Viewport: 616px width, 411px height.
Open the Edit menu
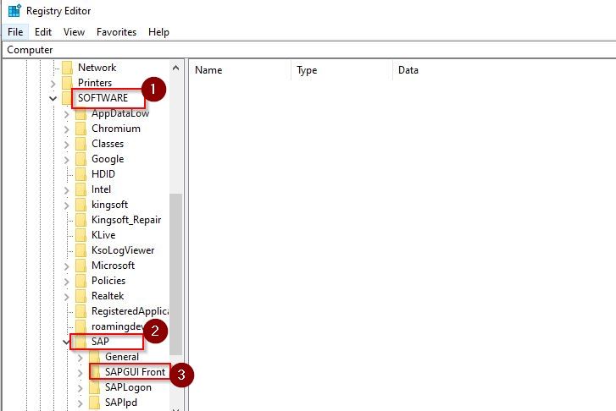[43, 32]
